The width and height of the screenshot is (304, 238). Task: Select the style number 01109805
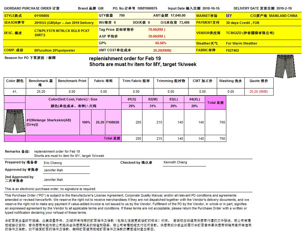point(42,16)
